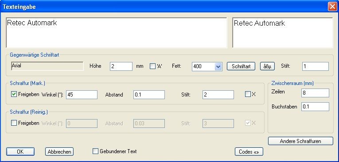This screenshot has height=162, width=339.
Task: Focus the Stift field in Schraffur (Mark.)
Action: (x=218, y=95)
